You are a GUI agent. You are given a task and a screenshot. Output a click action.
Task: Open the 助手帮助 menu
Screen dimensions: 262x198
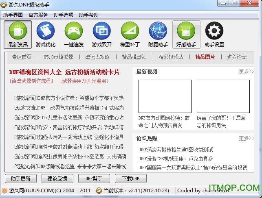coord(89,15)
